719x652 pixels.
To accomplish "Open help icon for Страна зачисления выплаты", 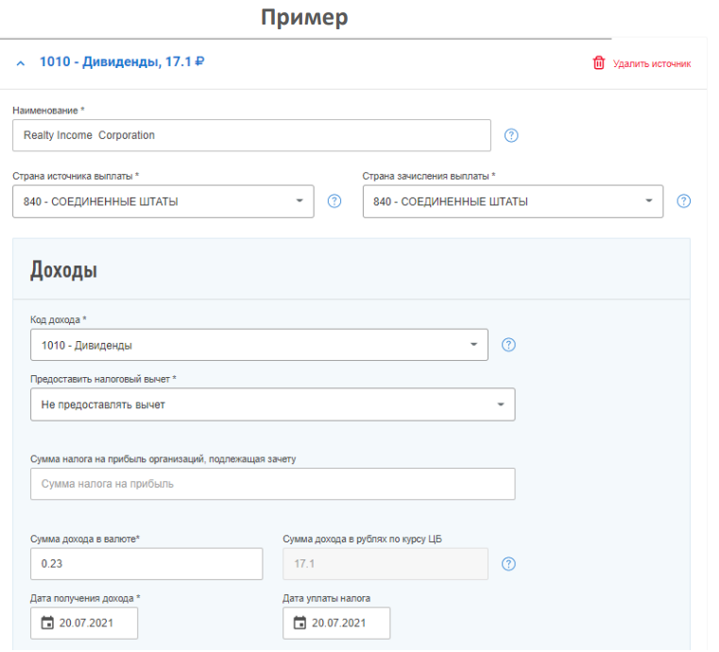I will [683, 201].
